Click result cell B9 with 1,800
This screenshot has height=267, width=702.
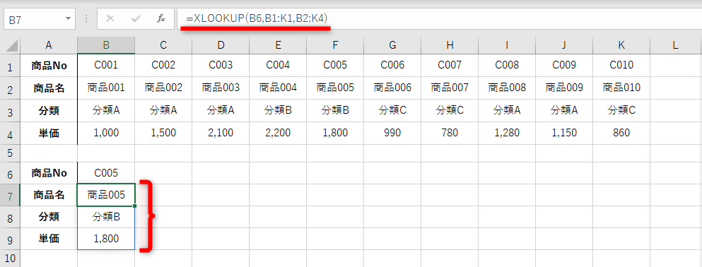click(106, 239)
